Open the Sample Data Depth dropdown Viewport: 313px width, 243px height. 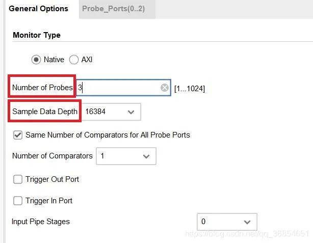[110, 112]
